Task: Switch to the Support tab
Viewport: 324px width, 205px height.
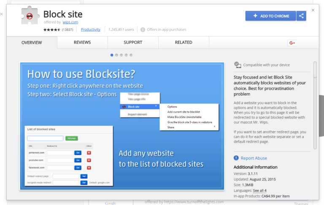Action: point(133,42)
